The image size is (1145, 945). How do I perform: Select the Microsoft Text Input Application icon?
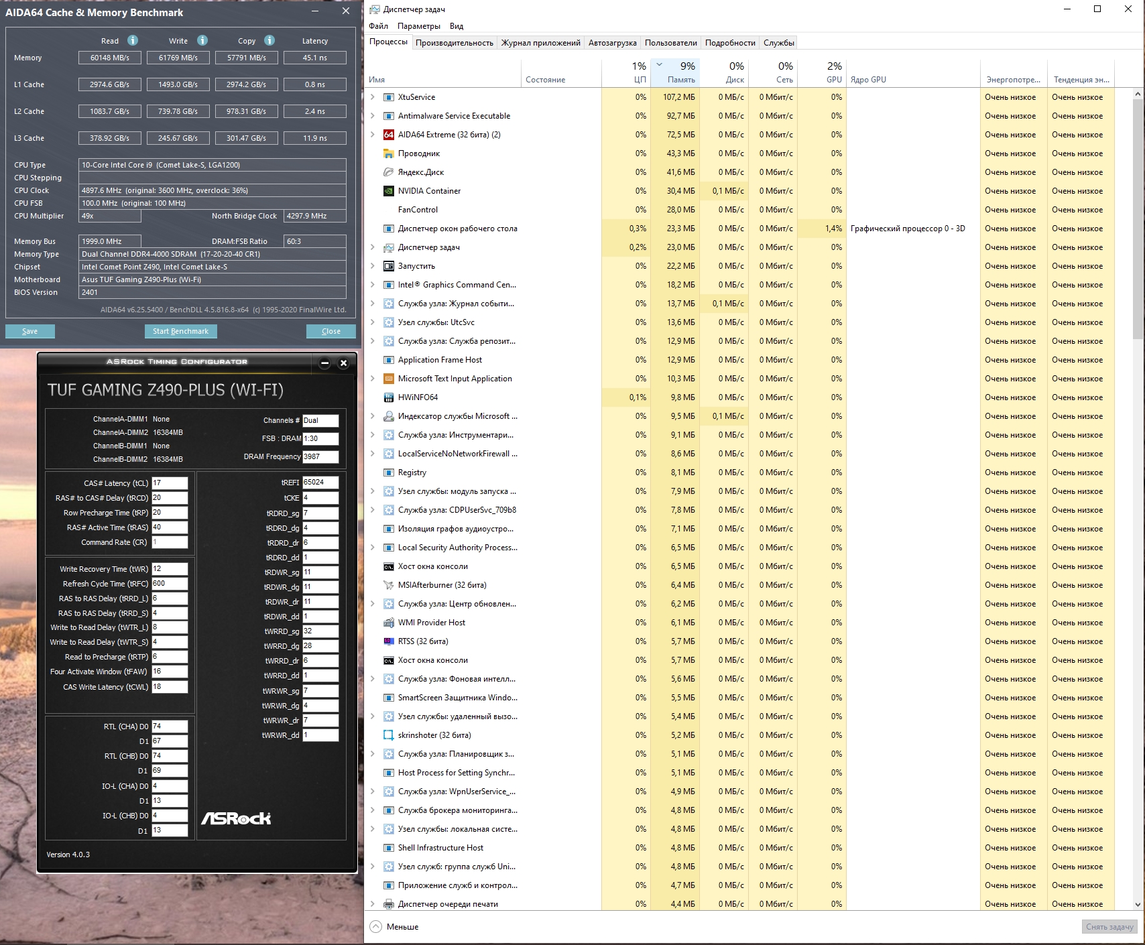388,379
